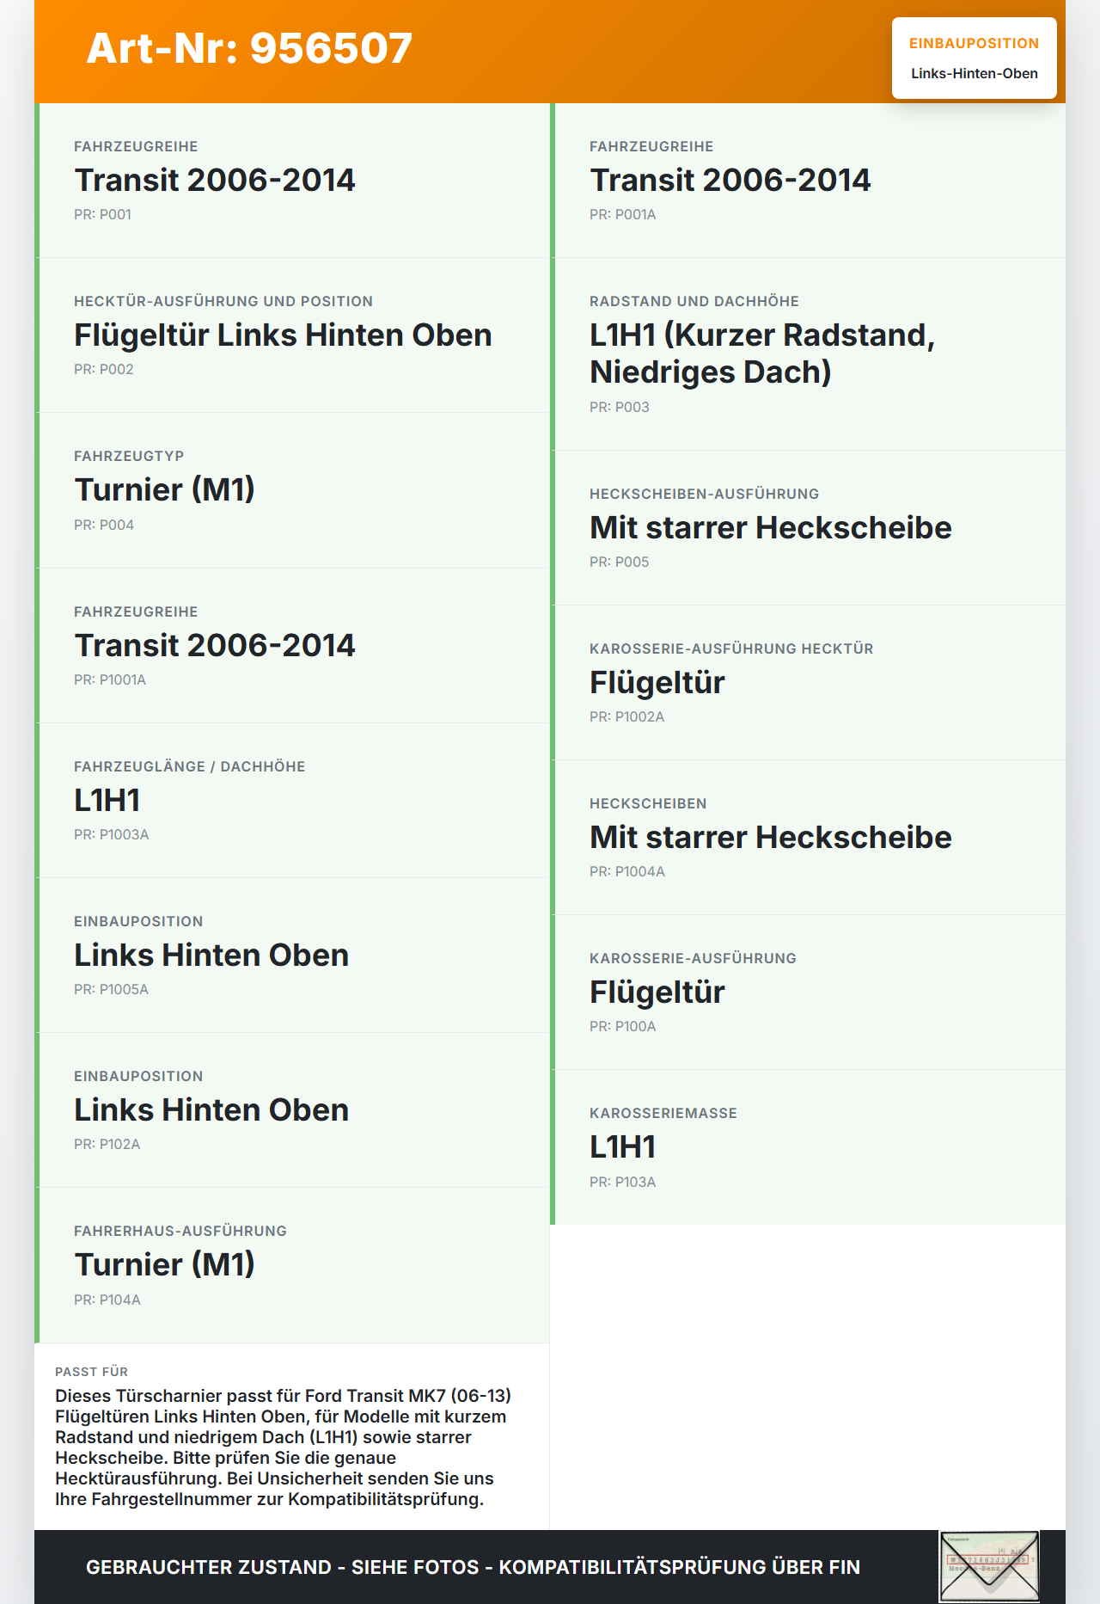Click the Einbauposition Links-Hinten-Oben badge
The image size is (1100, 1604).
click(975, 58)
